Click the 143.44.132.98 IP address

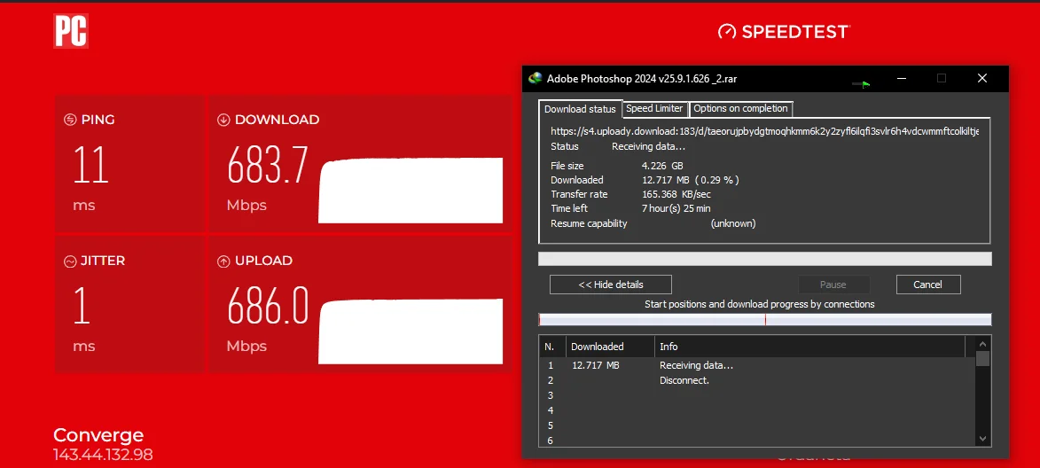[x=103, y=455]
